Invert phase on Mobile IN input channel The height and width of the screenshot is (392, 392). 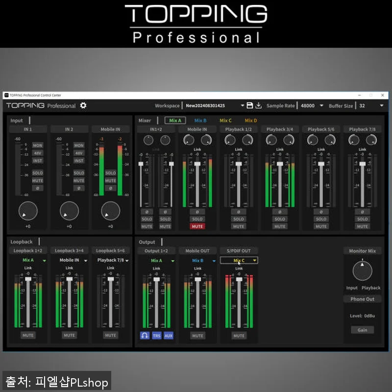111,188
